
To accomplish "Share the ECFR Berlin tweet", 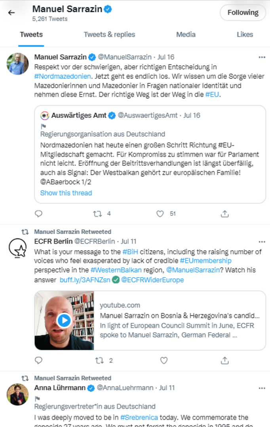I will tap(225, 361).
